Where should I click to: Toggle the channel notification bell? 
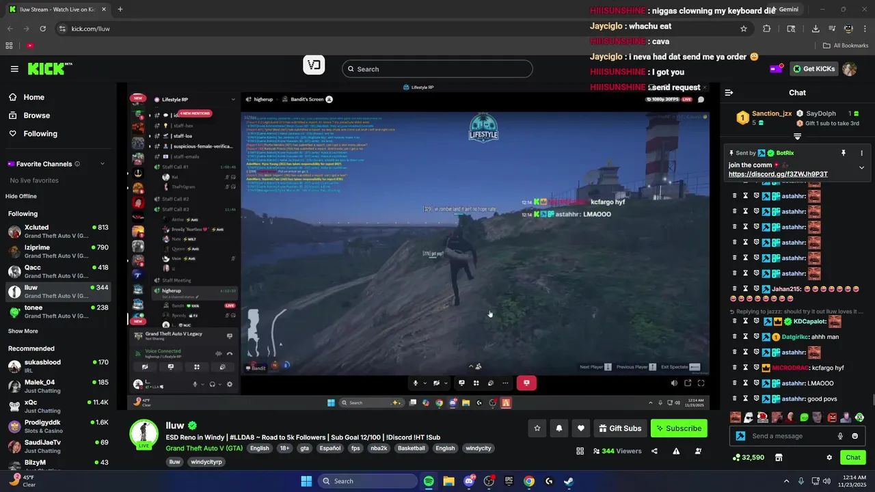pos(559,428)
